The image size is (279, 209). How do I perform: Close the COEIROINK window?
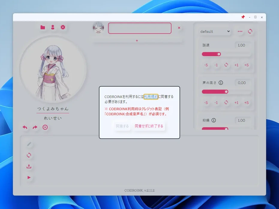tap(262, 17)
